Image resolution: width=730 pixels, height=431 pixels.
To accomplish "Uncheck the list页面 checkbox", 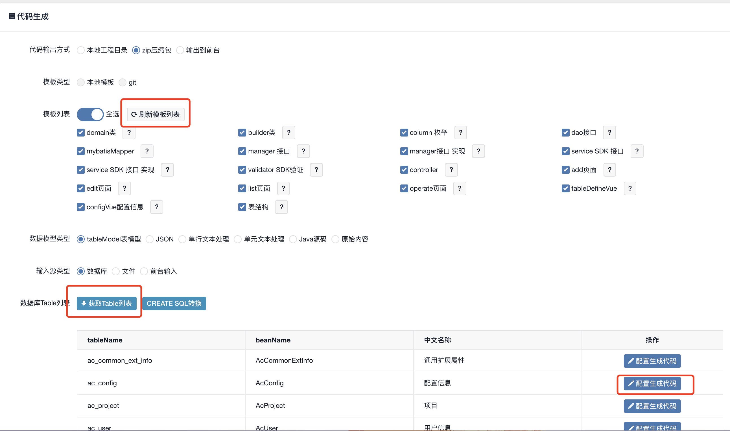I will [x=242, y=188].
